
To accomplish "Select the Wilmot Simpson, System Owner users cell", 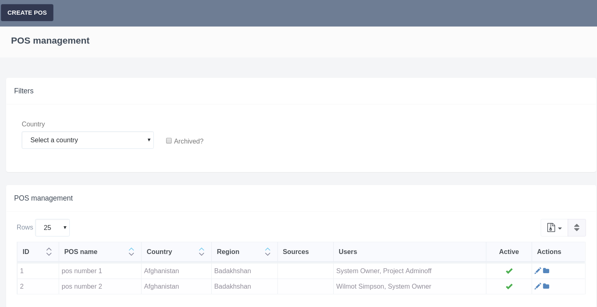I will click(x=384, y=287).
